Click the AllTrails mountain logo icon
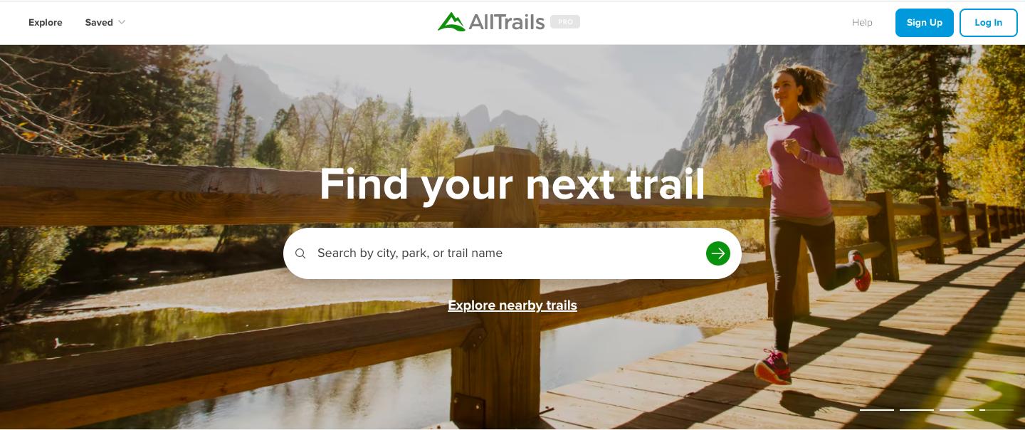 click(x=451, y=22)
